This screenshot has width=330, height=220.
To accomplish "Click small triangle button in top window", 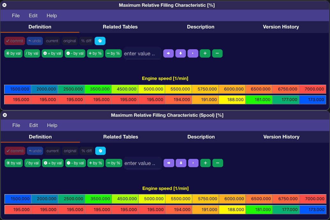I will (193, 53).
